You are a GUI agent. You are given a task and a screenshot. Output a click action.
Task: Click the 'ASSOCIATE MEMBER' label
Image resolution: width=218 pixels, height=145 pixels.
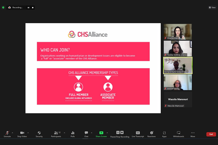(x=108, y=96)
